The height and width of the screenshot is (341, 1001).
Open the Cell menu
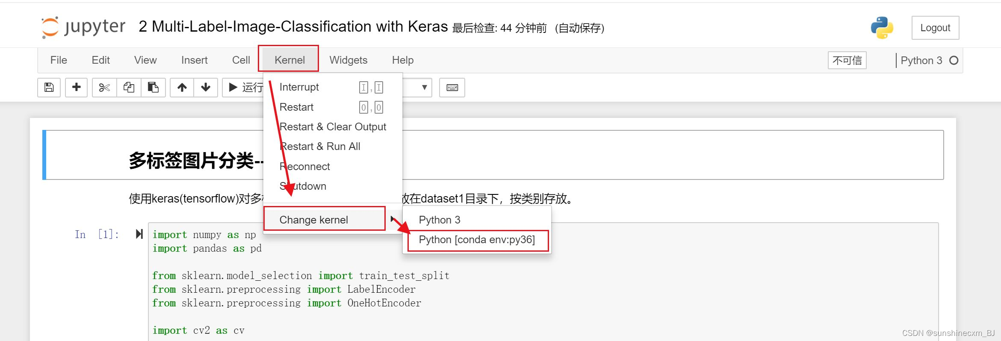coord(241,60)
